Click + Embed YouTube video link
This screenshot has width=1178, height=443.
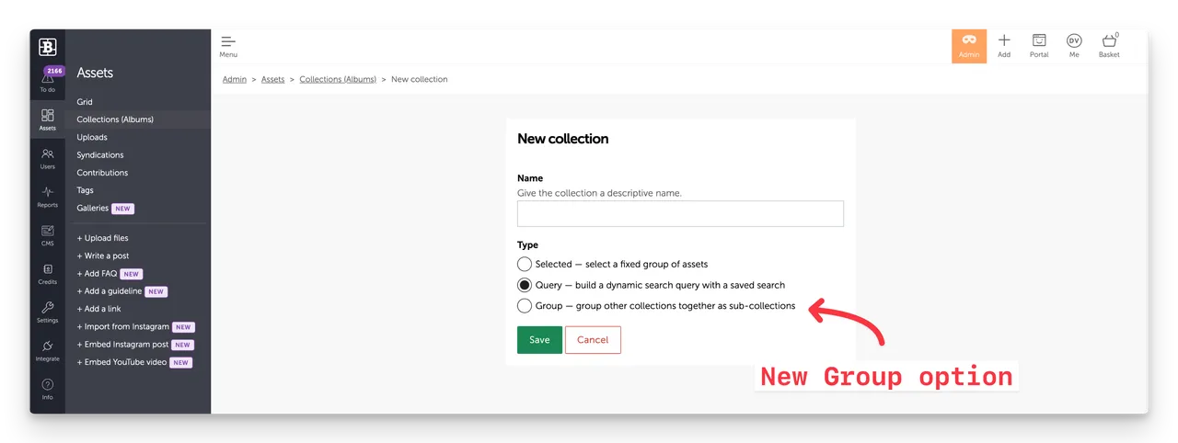pyautogui.click(x=121, y=362)
